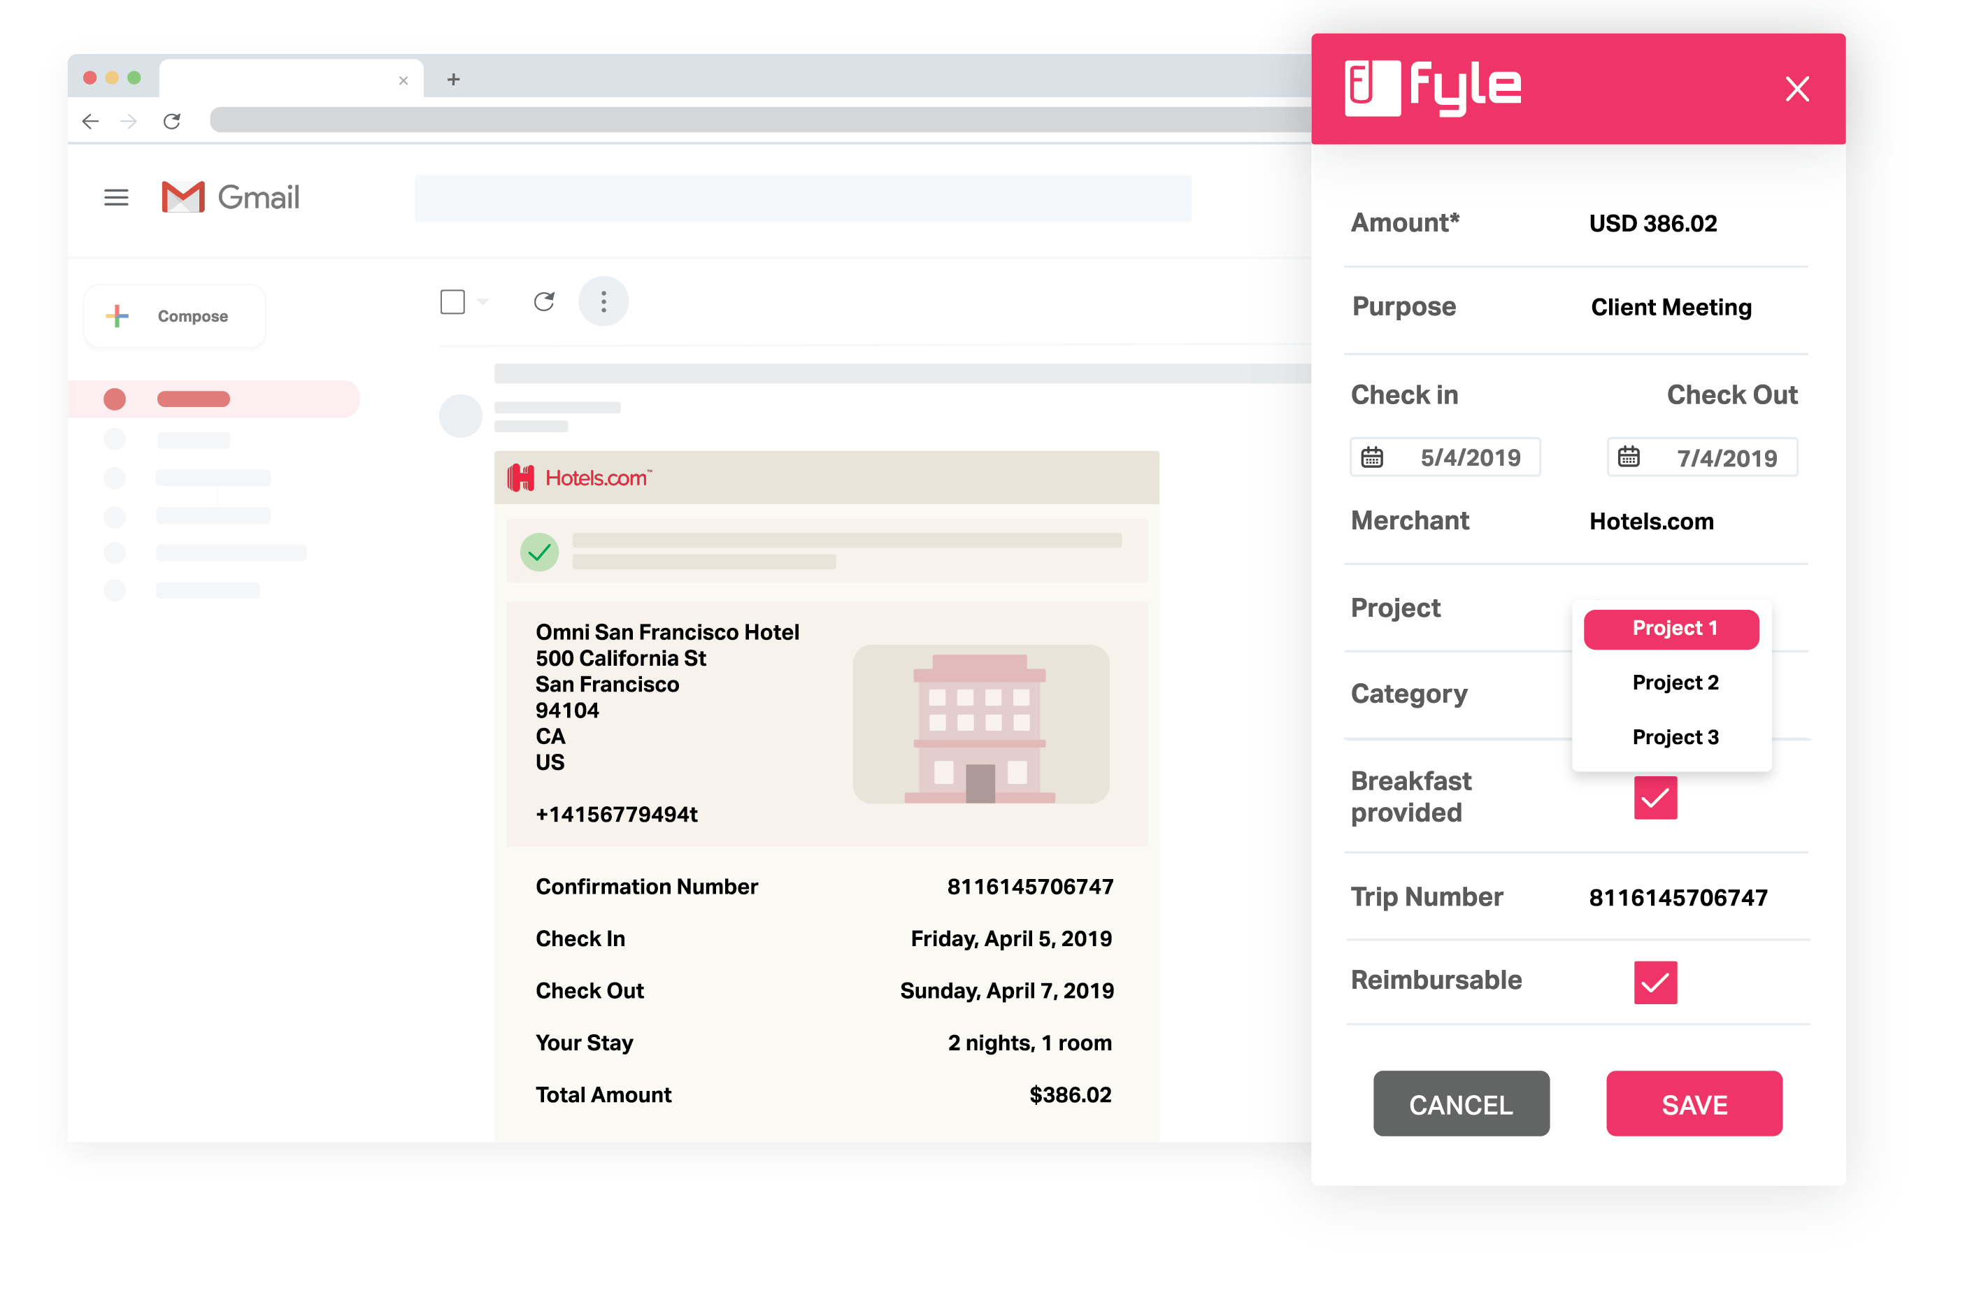Click the Gmail hamburger main menu icon
Screen dimensions: 1965x1300
(x=116, y=197)
